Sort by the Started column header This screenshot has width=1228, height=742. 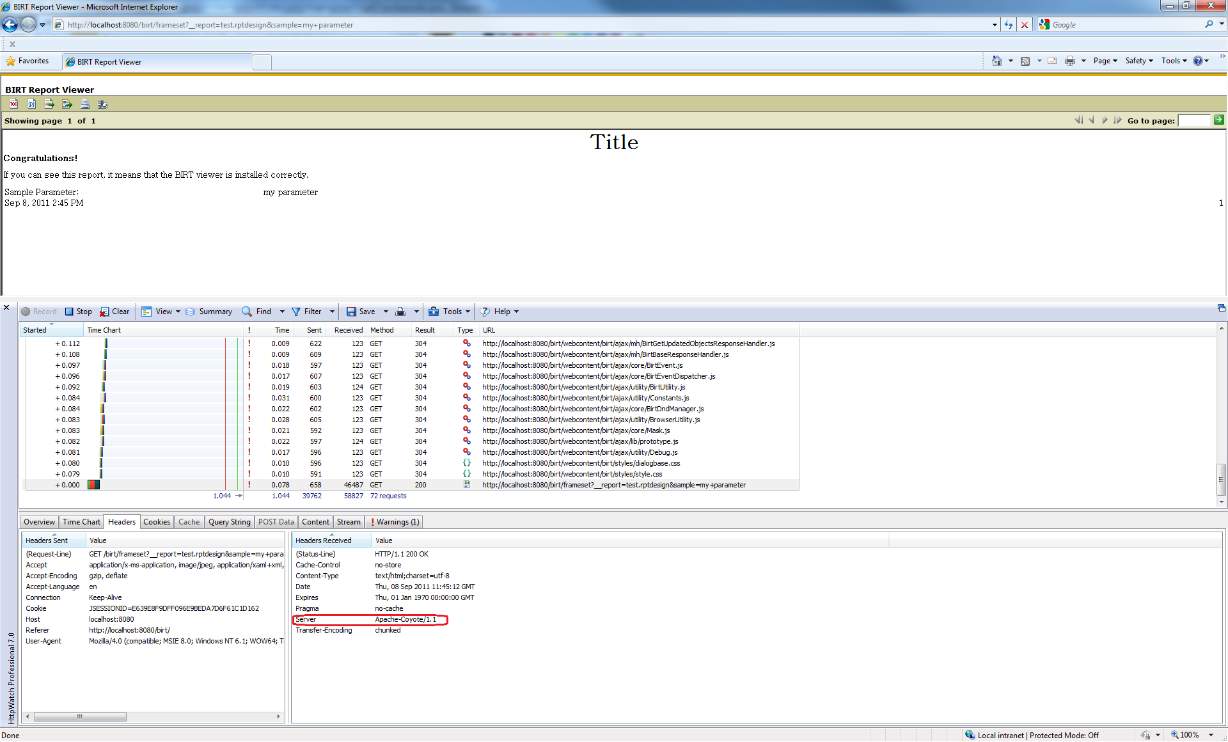[x=52, y=330]
